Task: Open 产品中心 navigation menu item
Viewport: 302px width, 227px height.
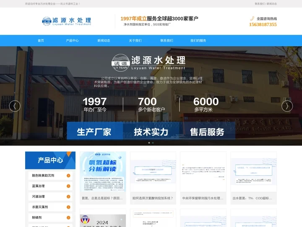Action: [x=72, y=40]
